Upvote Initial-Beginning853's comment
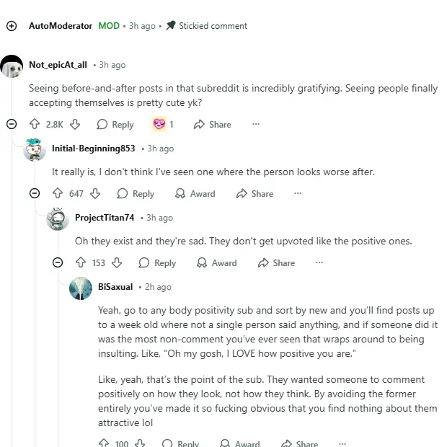Screen dimensions: 447x447 (58, 193)
